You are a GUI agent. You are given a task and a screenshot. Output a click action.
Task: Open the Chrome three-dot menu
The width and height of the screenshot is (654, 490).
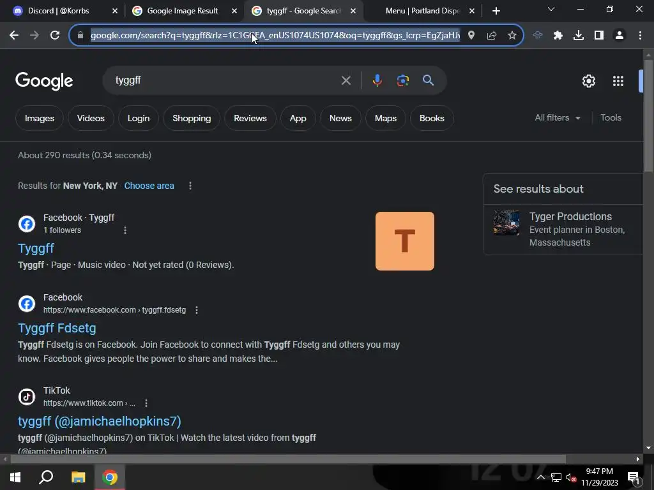coord(640,36)
